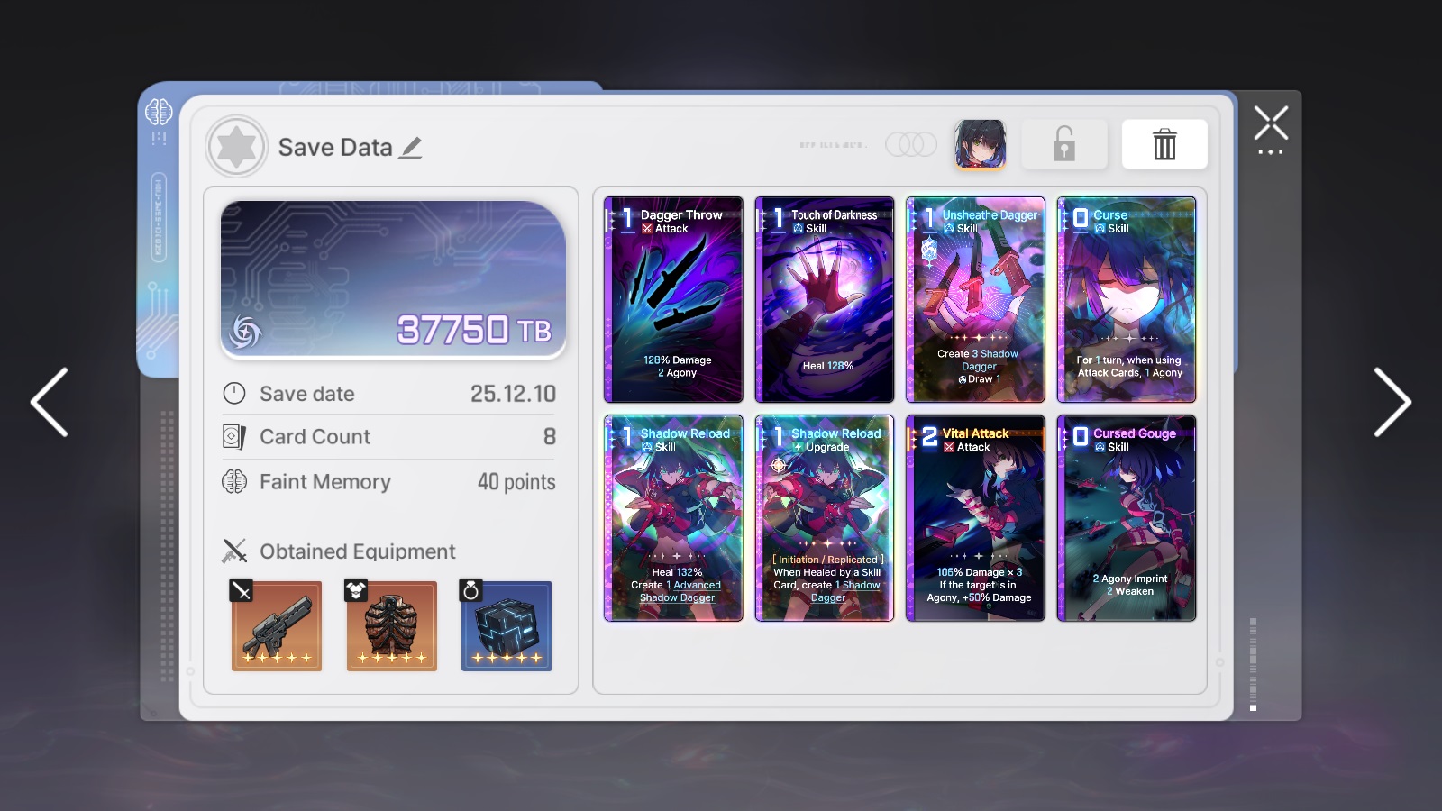Click the Obtained Equipment heading
The height and width of the screenshot is (811, 1442).
pos(358,551)
